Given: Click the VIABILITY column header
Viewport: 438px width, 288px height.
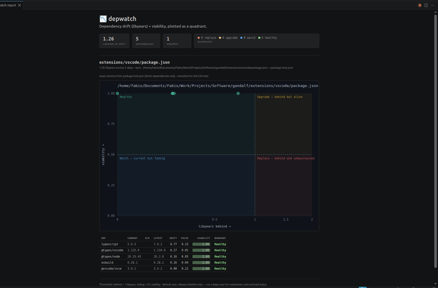Looking at the screenshot, I should click(203, 238).
